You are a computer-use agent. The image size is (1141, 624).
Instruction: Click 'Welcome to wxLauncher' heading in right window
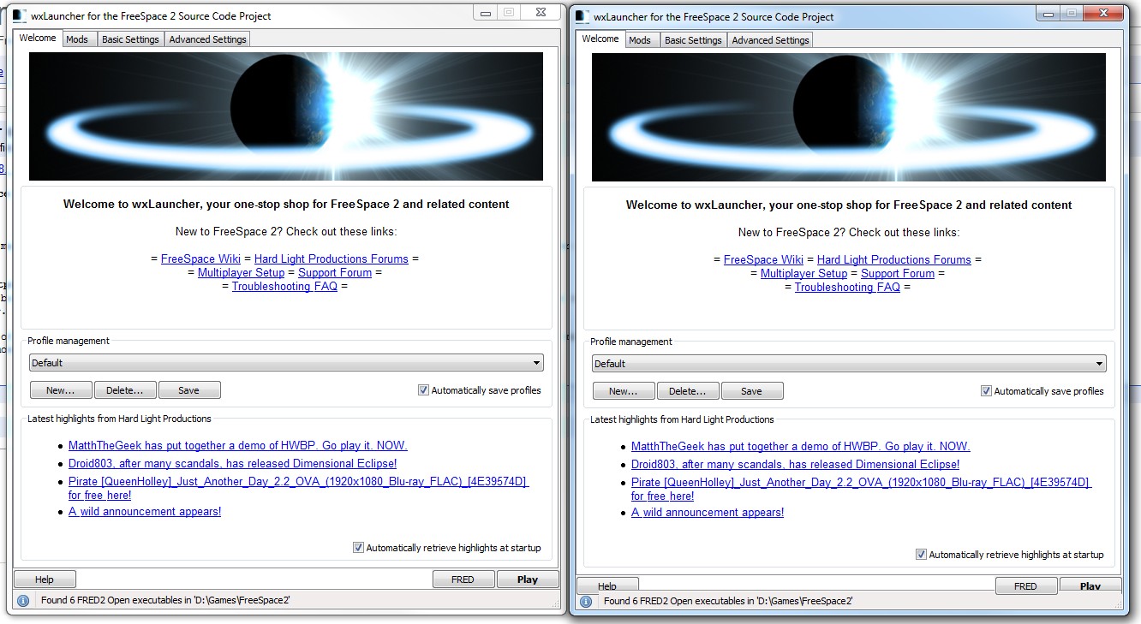point(849,205)
